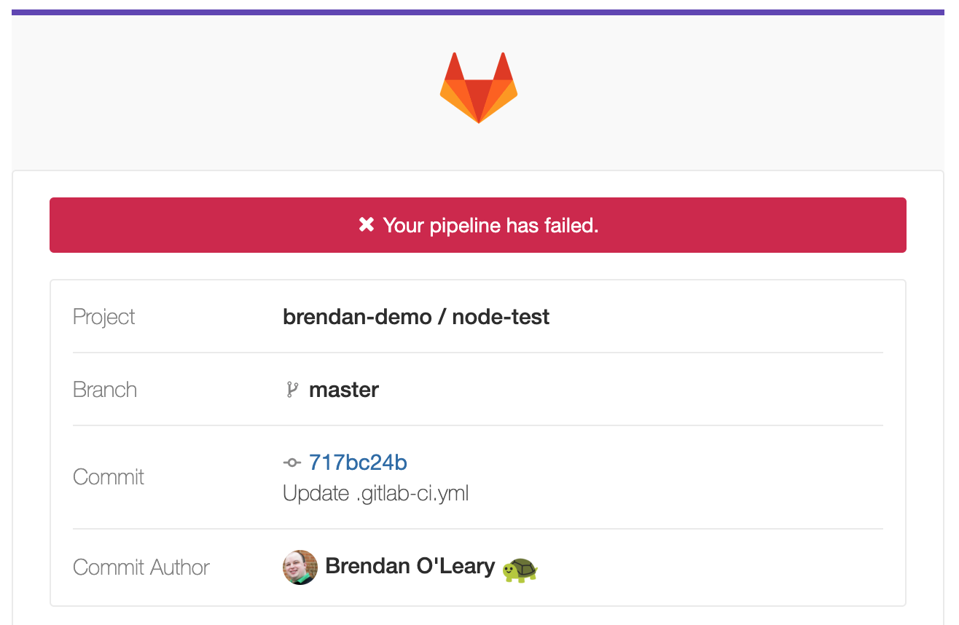Click the turtle emoji after the author name
This screenshot has height=625, width=959.
point(520,568)
